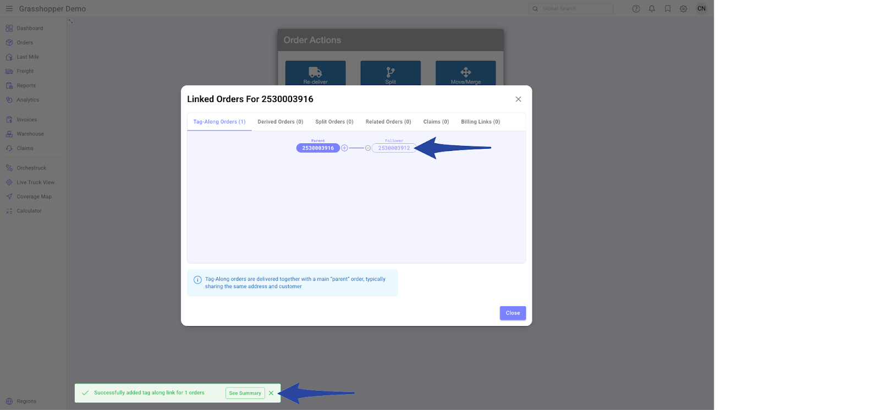Viewport: 880px width, 410px height.
Task: Click the hamburger menu icon
Action: [9, 9]
